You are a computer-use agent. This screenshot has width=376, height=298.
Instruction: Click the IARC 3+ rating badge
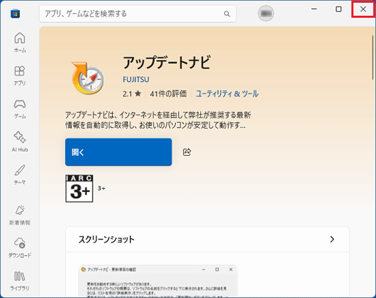(79, 189)
